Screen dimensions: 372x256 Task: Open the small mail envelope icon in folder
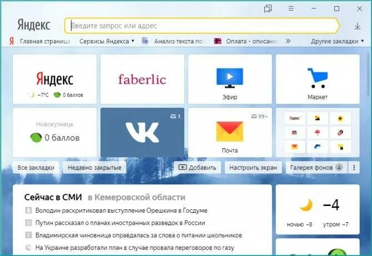294,147
